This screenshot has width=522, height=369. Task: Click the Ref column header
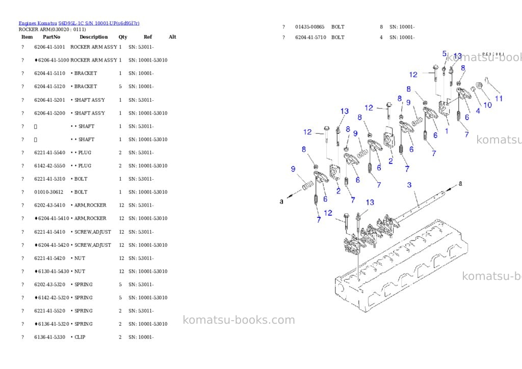pos(148,37)
